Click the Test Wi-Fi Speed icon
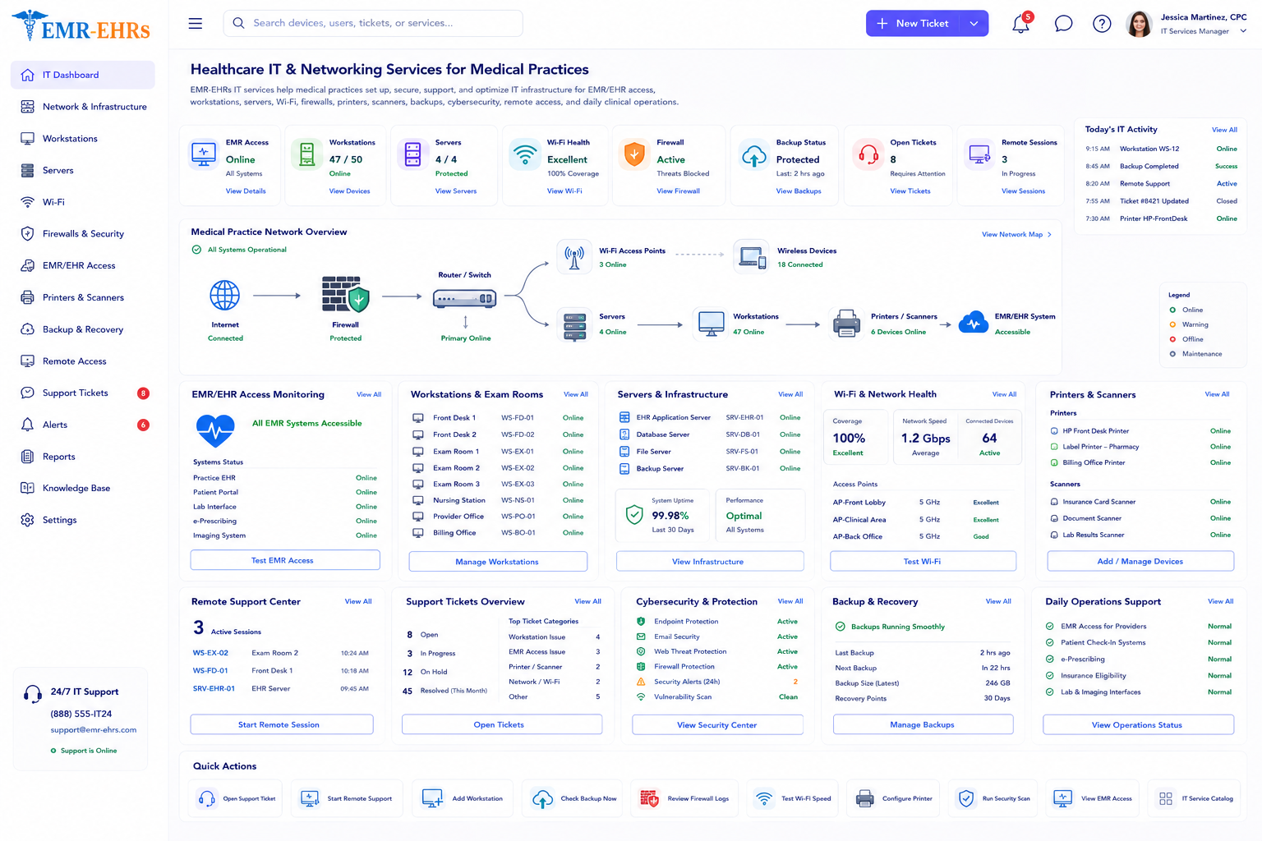Screen dimensions: 1262x841 [764, 798]
